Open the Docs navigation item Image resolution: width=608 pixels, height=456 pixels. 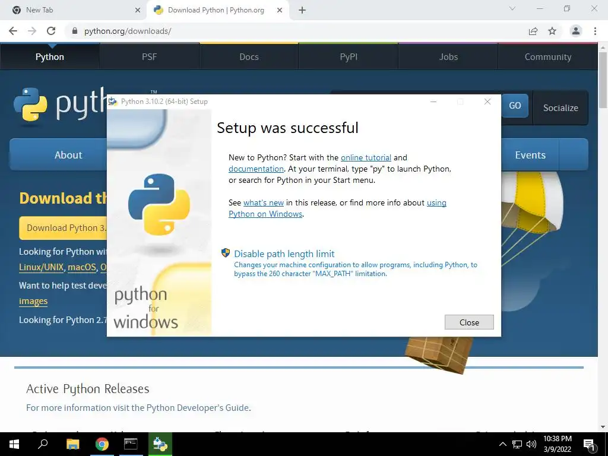coord(249,56)
